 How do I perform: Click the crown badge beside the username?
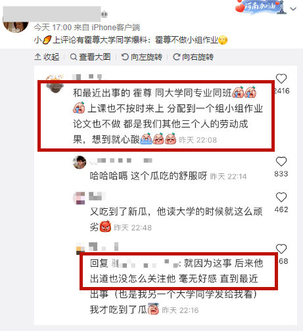pos(105,14)
